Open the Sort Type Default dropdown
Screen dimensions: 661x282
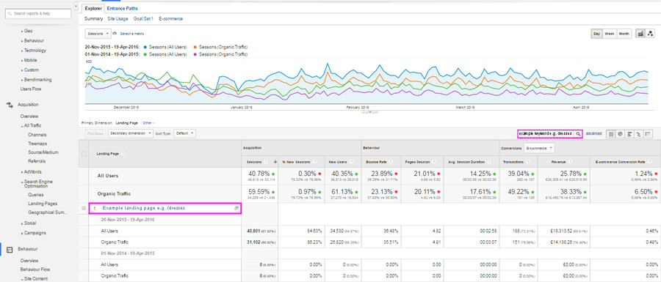tap(184, 133)
